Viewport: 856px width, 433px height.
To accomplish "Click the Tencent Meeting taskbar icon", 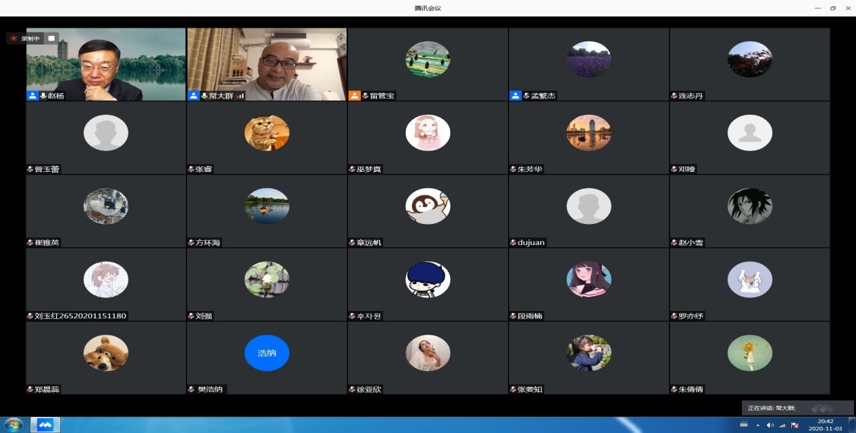I will [45, 425].
